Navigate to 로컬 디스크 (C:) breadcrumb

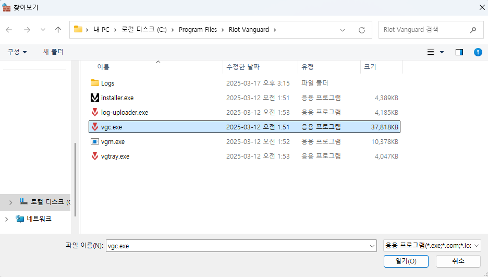coord(144,30)
